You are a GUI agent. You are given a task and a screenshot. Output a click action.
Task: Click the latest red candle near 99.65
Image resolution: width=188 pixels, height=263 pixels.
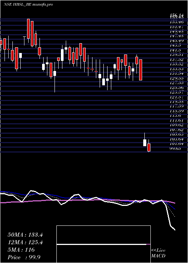pos(149,147)
